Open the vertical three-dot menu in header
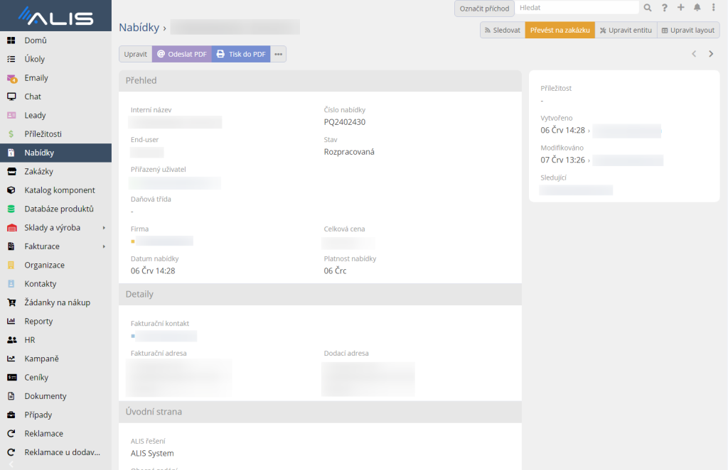 [713, 8]
